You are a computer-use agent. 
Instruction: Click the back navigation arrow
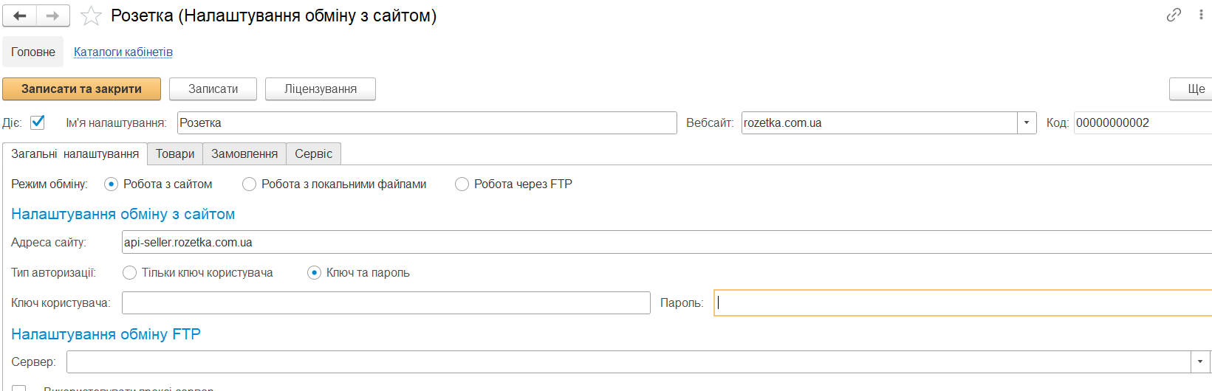20,15
